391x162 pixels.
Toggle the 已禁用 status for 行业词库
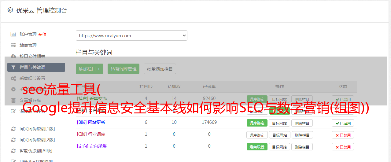[343, 135]
